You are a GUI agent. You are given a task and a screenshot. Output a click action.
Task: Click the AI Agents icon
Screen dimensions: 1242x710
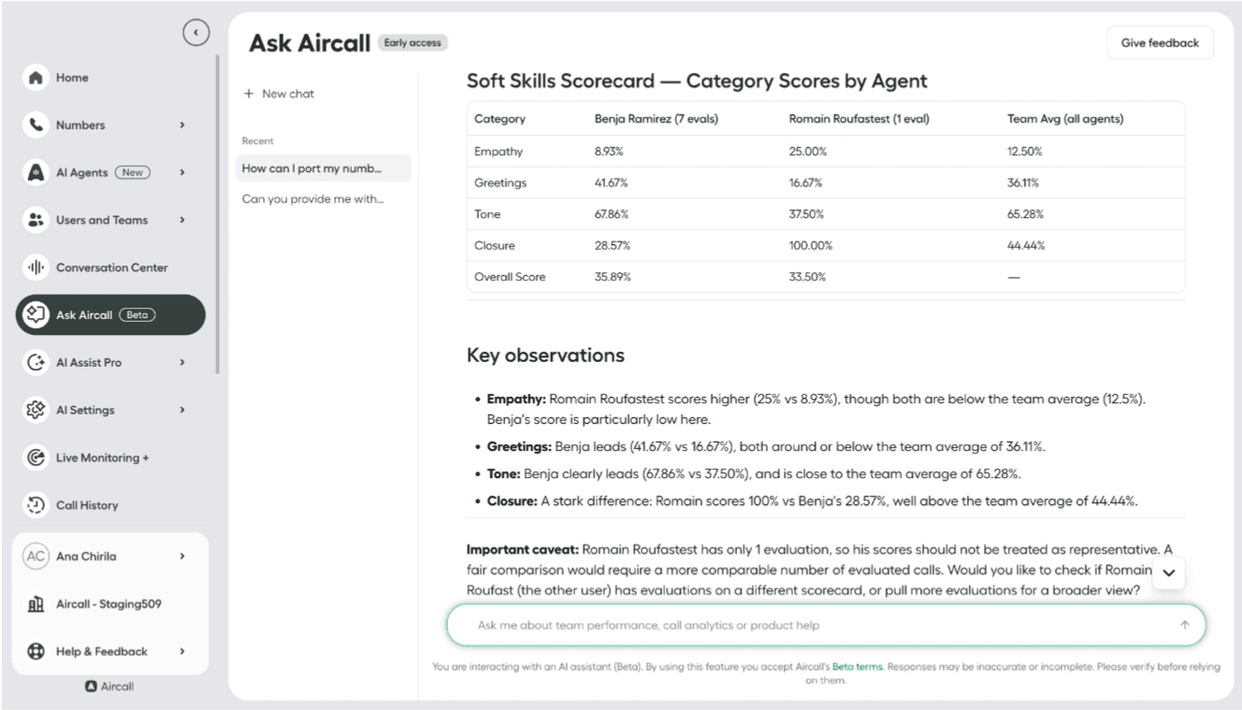click(36, 172)
